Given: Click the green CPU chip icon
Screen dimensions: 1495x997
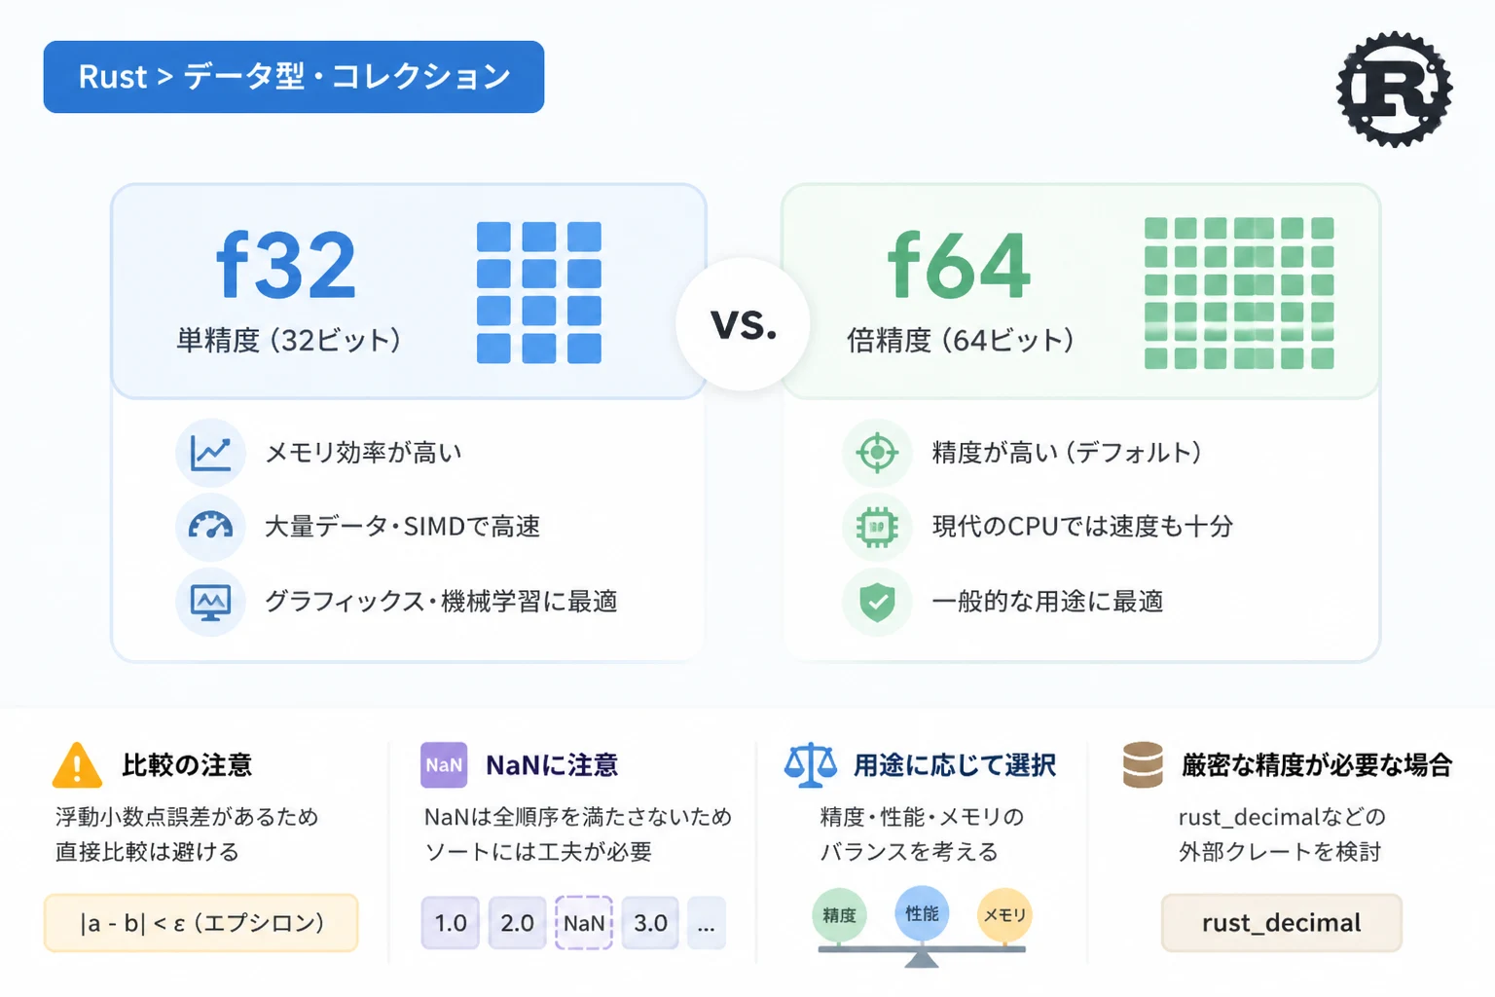Looking at the screenshot, I should (x=877, y=527).
